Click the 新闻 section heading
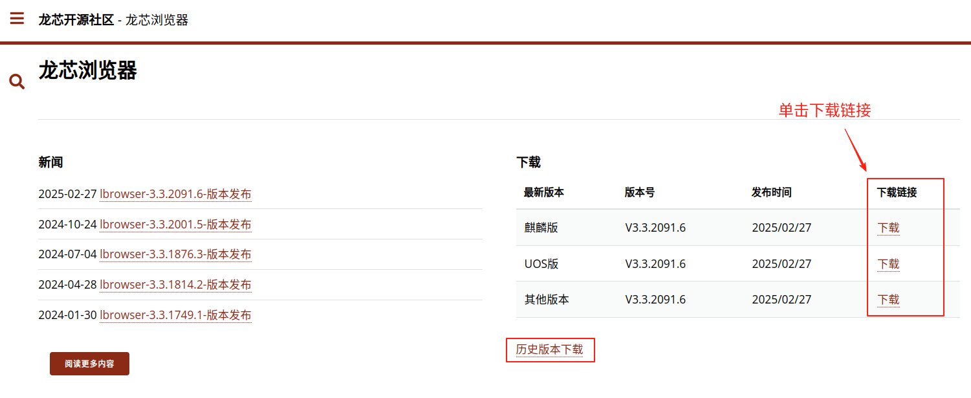 point(50,162)
